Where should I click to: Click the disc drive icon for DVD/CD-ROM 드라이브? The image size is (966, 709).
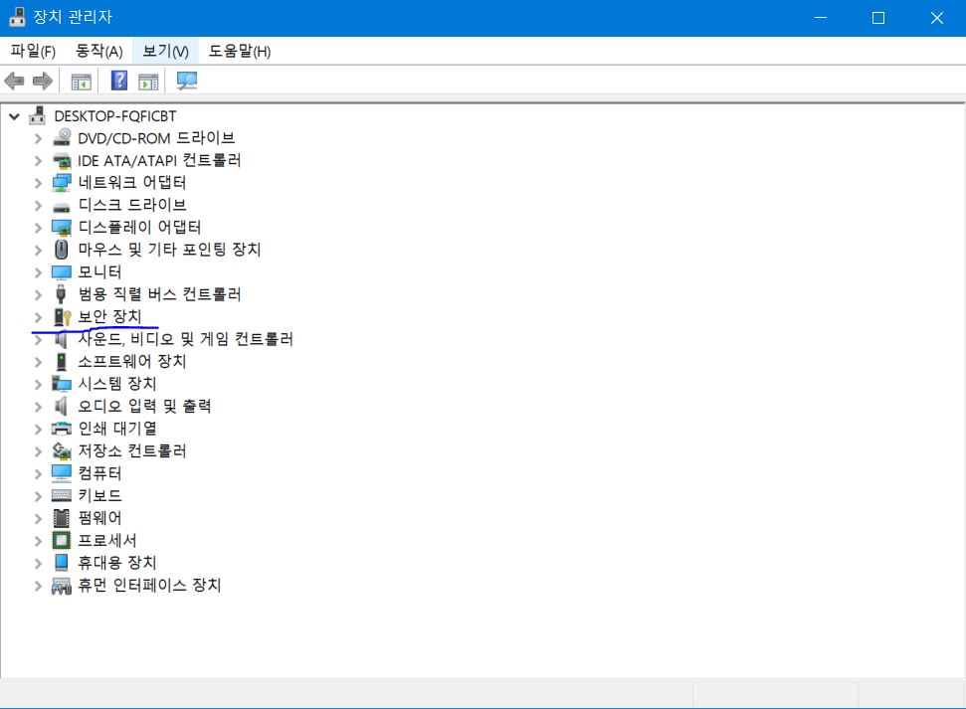[x=61, y=137]
